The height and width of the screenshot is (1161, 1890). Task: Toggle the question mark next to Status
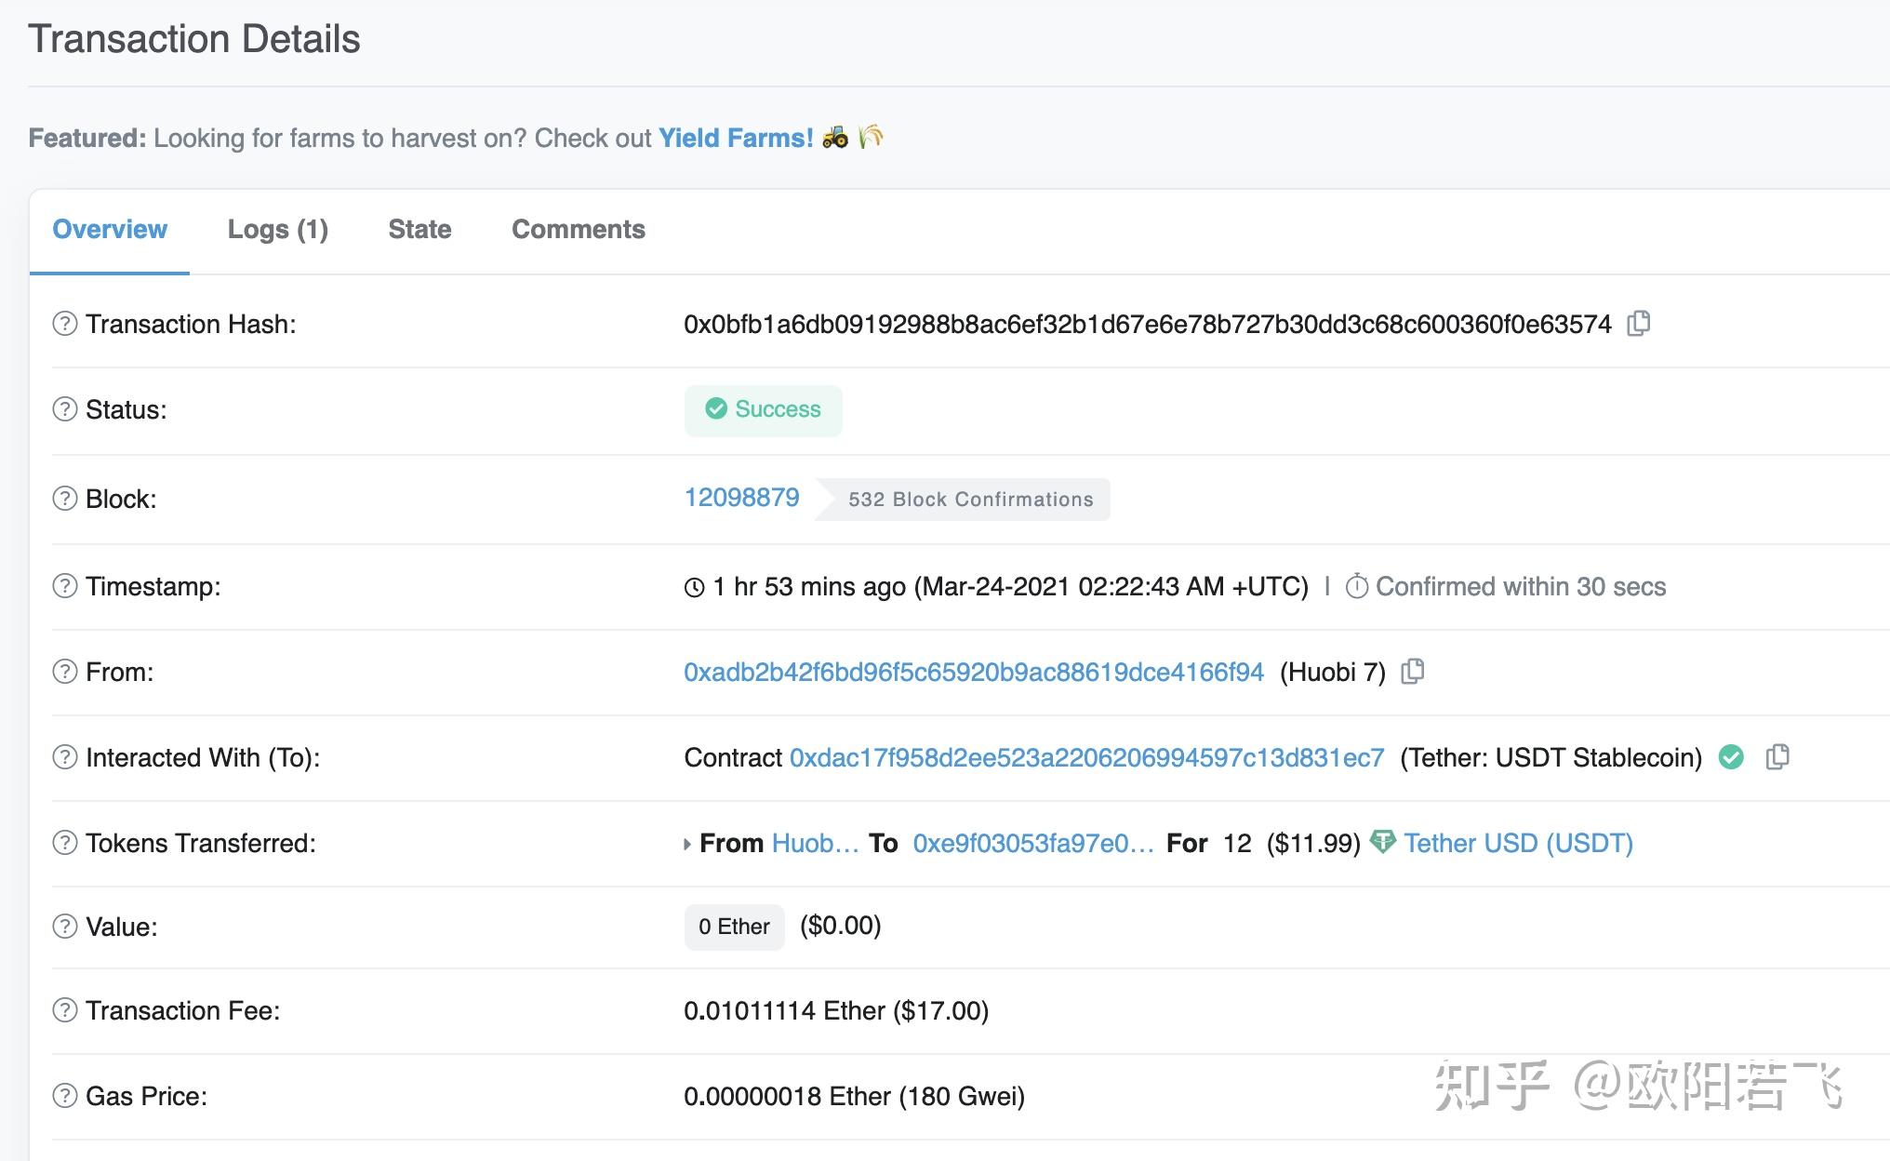(65, 407)
